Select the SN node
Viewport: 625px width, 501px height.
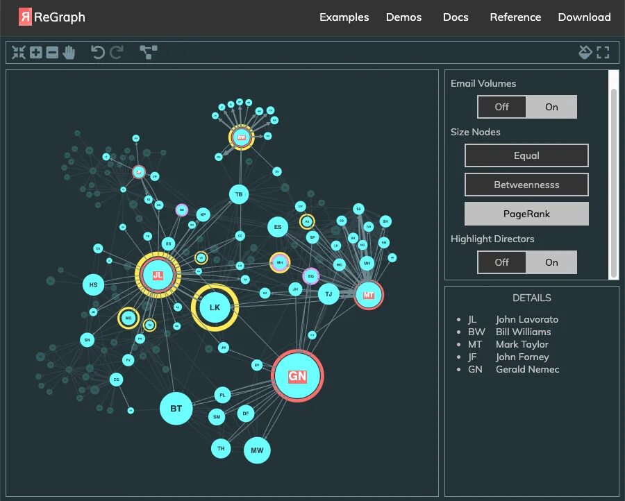(x=87, y=340)
